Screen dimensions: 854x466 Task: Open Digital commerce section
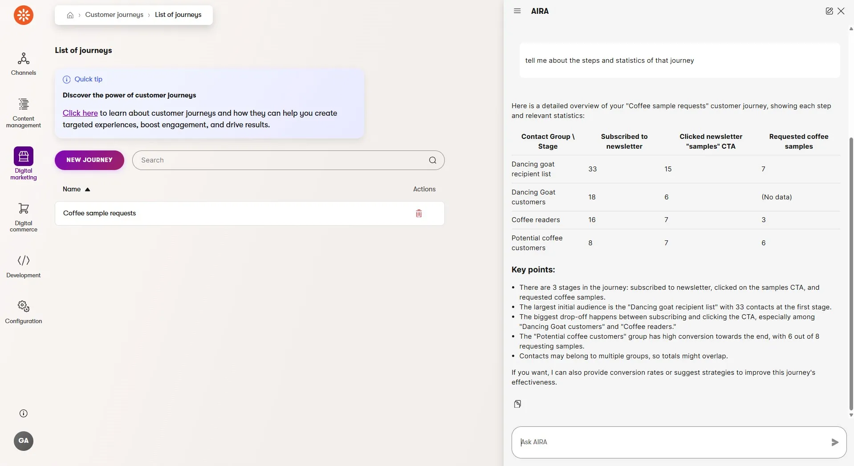[24, 217]
